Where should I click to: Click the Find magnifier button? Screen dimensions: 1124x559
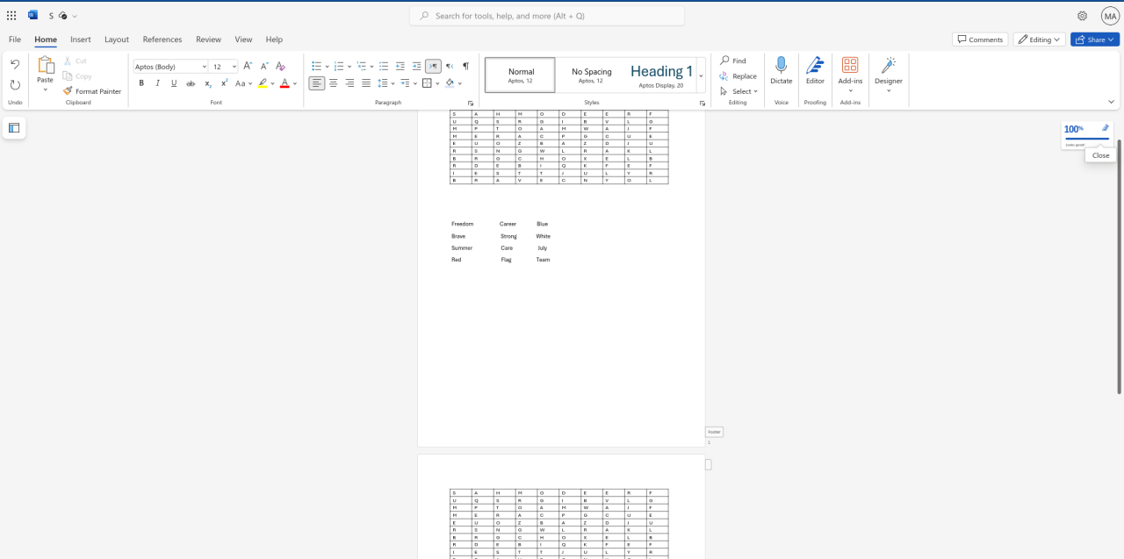(733, 61)
